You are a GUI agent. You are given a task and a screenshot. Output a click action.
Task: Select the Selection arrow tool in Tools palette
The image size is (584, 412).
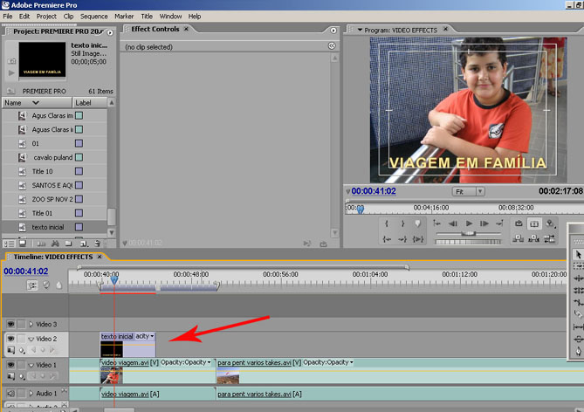(577, 254)
